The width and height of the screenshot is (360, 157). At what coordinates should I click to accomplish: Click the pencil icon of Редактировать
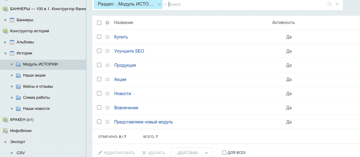pos(100,153)
